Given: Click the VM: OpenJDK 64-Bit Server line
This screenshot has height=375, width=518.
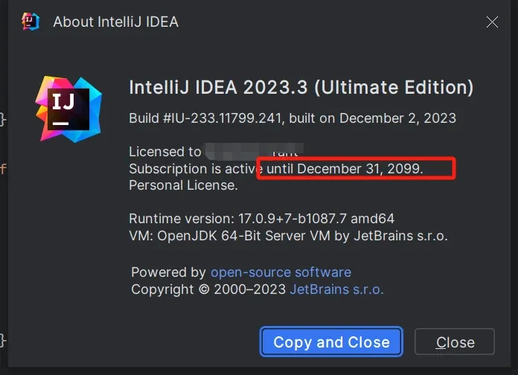Looking at the screenshot, I should click(288, 236).
